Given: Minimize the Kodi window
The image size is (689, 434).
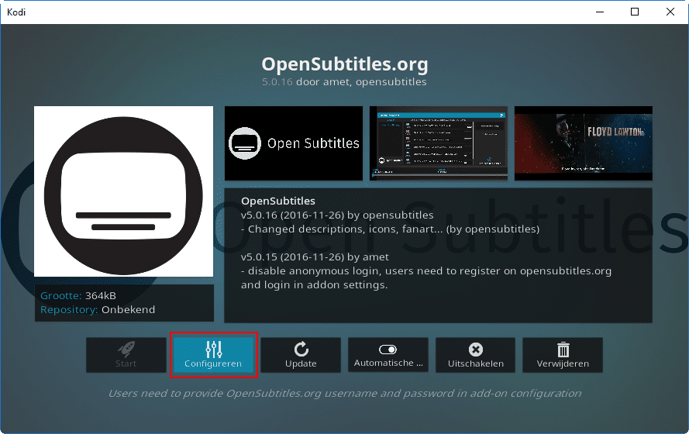Looking at the screenshot, I should coord(600,12).
